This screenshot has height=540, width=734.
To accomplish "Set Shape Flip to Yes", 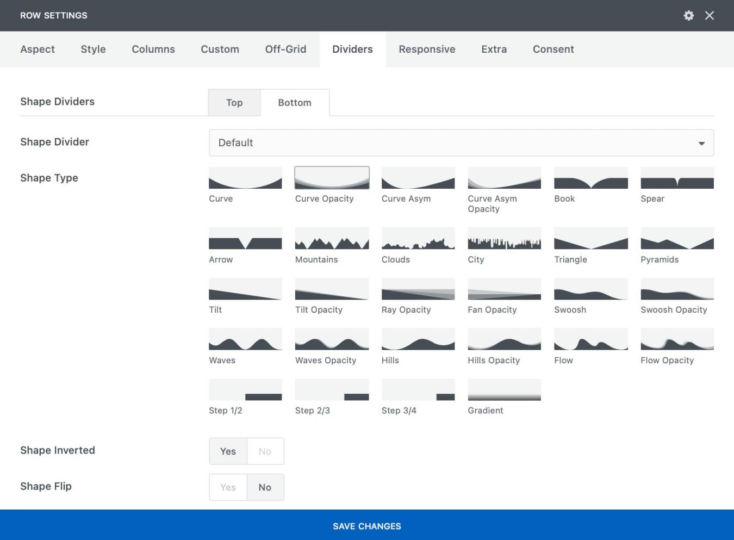I will (x=228, y=487).
